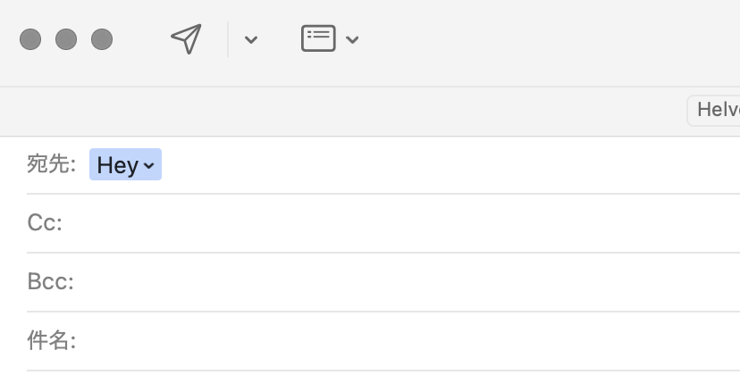
Task: Open the Hey recipient's chevron menu
Action: 149,166
